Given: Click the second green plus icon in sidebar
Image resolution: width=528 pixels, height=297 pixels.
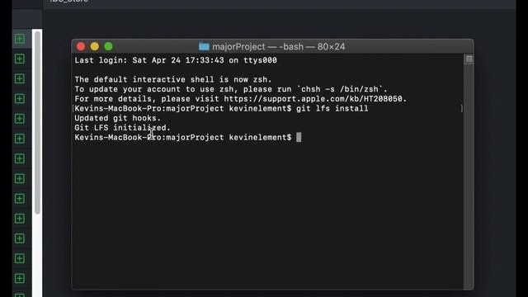Looking at the screenshot, I should point(20,59).
